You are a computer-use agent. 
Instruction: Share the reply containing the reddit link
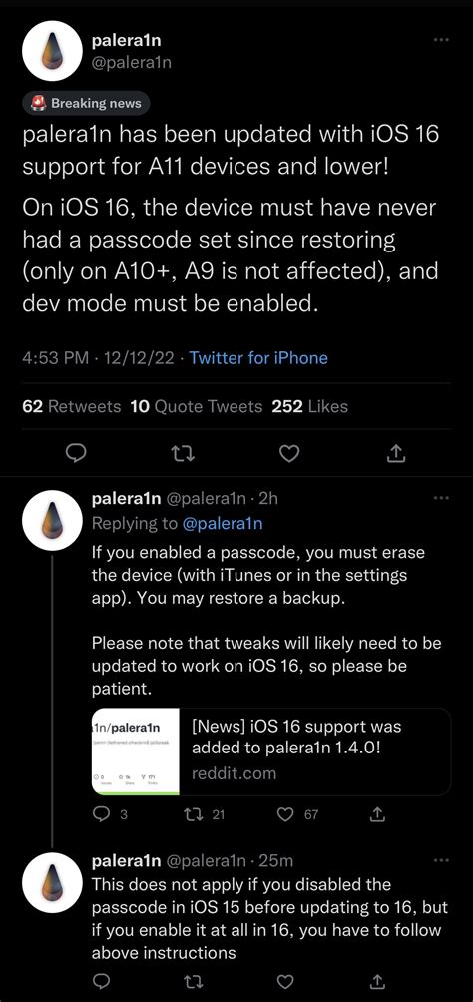[377, 814]
